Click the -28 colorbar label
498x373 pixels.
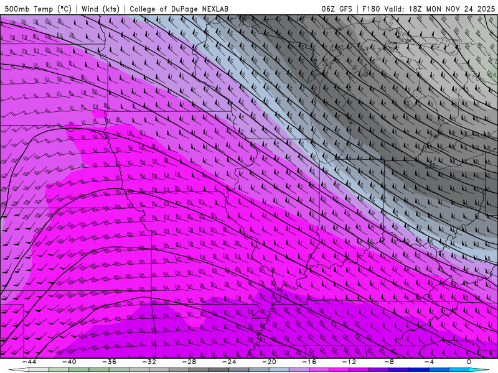189,362
